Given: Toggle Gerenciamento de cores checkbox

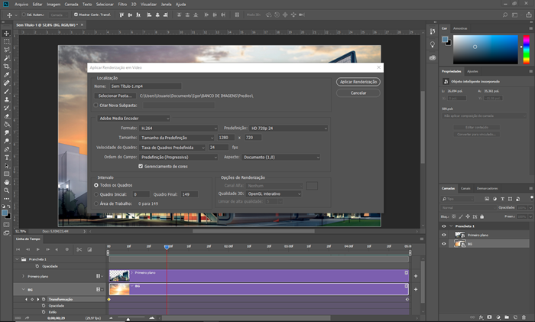Looking at the screenshot, I should pyautogui.click(x=140, y=166).
